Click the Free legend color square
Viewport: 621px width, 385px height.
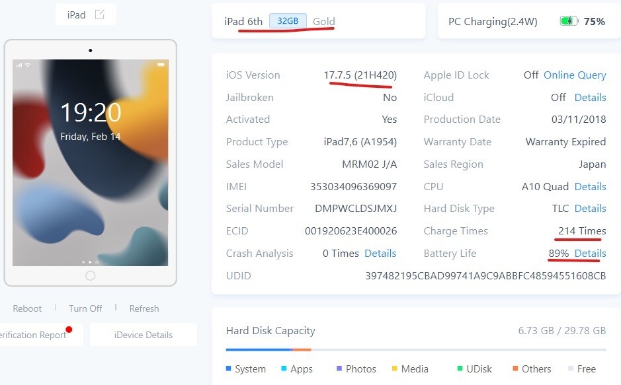[x=571, y=368]
